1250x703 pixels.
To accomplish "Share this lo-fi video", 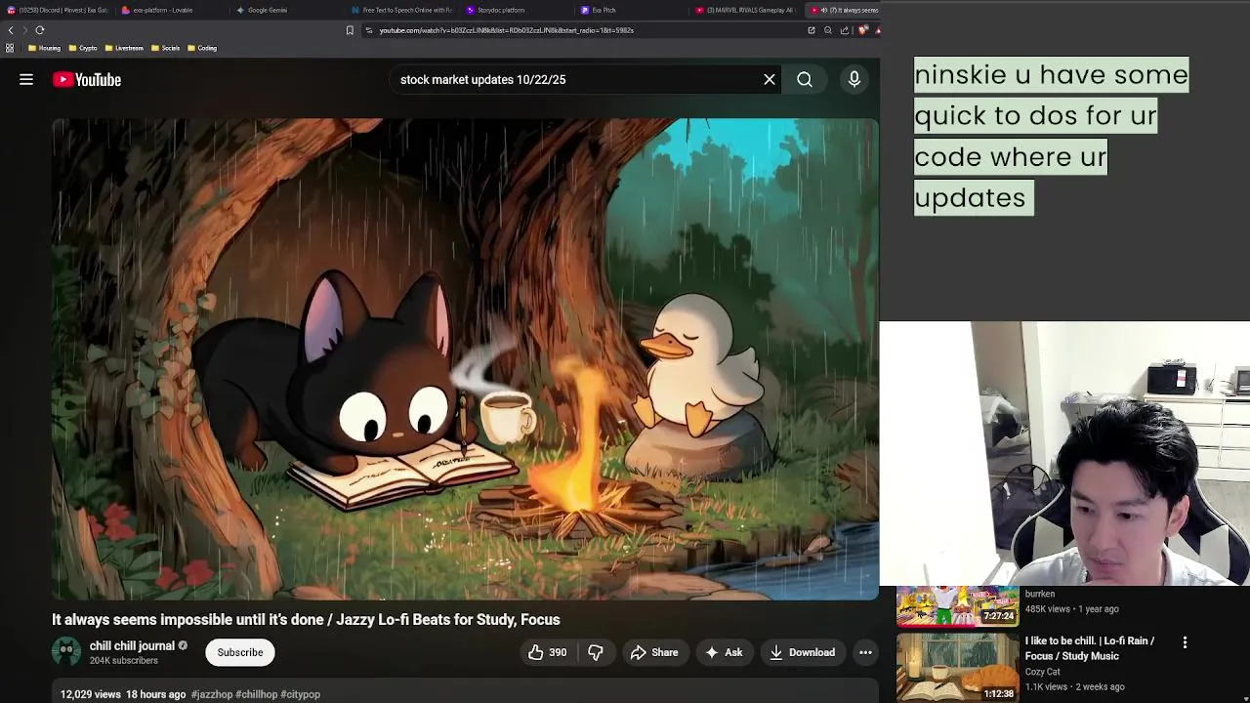I will coord(655,652).
